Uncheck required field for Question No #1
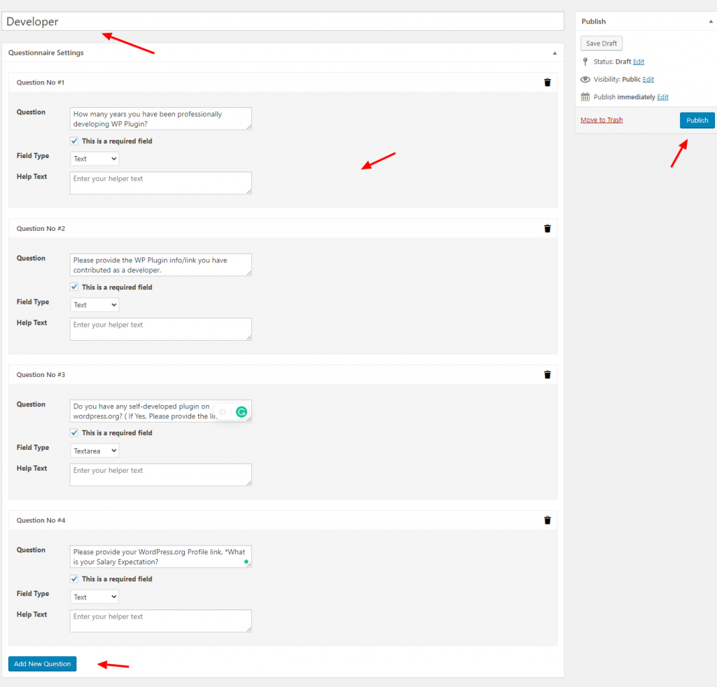The height and width of the screenshot is (687, 717). coord(74,141)
